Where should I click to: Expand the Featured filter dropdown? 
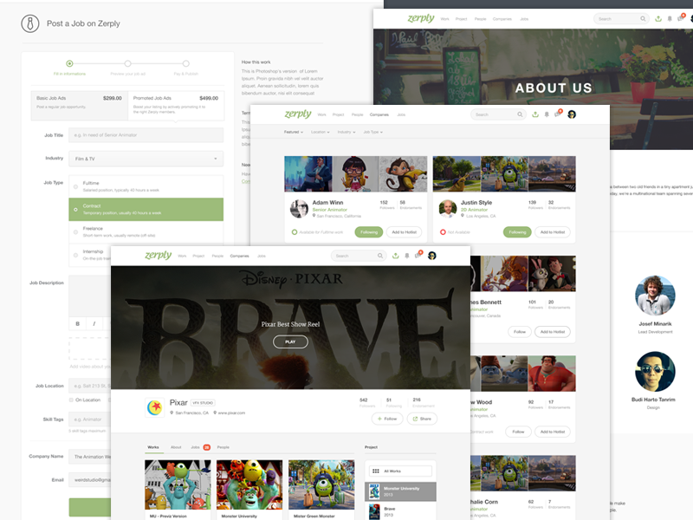[x=294, y=133]
